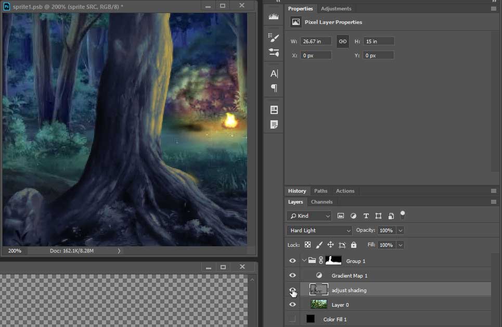The height and width of the screenshot is (327, 502).
Task: Show the Color Fill 1 layer
Action: [x=292, y=319]
